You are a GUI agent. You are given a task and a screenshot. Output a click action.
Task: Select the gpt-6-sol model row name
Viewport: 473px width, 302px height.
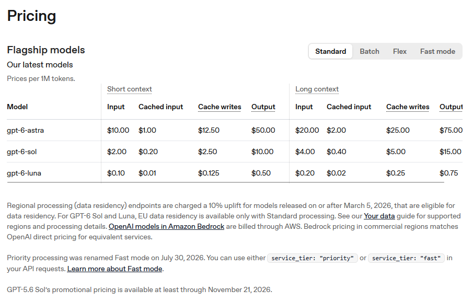pyautogui.click(x=22, y=152)
